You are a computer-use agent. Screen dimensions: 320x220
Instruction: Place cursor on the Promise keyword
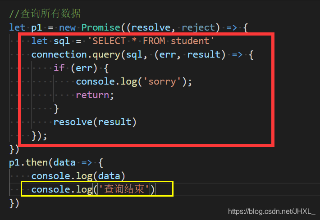101,27
